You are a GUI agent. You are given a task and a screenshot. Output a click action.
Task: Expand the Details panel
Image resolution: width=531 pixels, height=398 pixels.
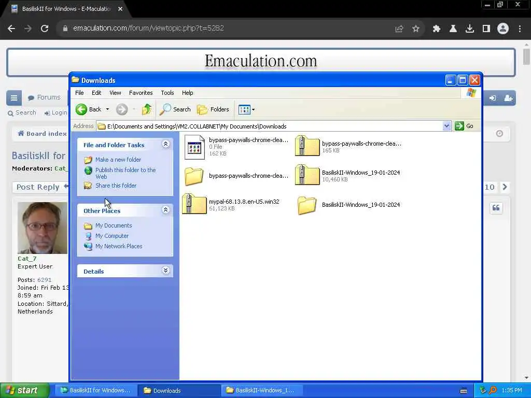(165, 271)
